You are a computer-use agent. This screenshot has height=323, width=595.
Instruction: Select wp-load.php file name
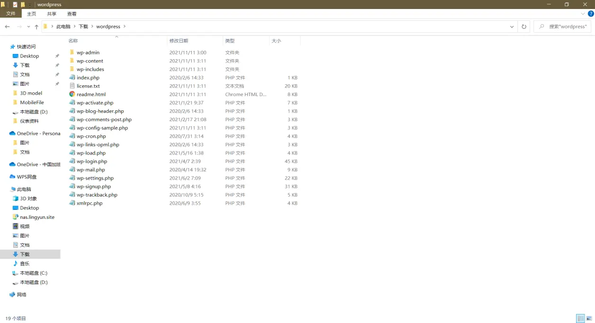point(91,153)
